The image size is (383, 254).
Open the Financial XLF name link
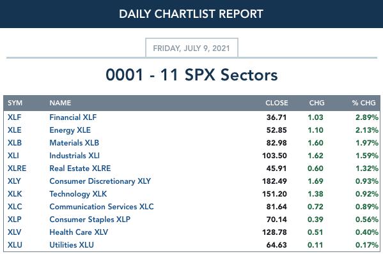pyautogui.click(x=73, y=117)
